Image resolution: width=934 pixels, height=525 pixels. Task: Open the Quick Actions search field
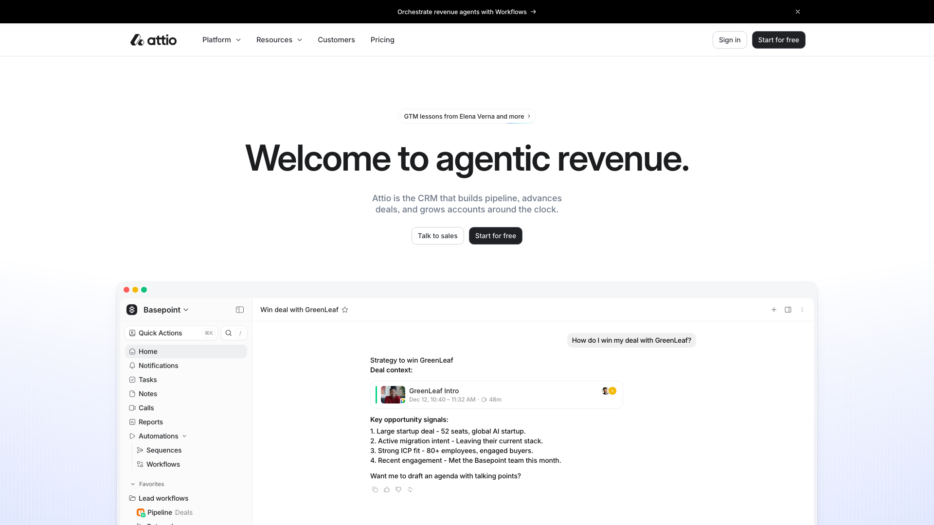(171, 333)
